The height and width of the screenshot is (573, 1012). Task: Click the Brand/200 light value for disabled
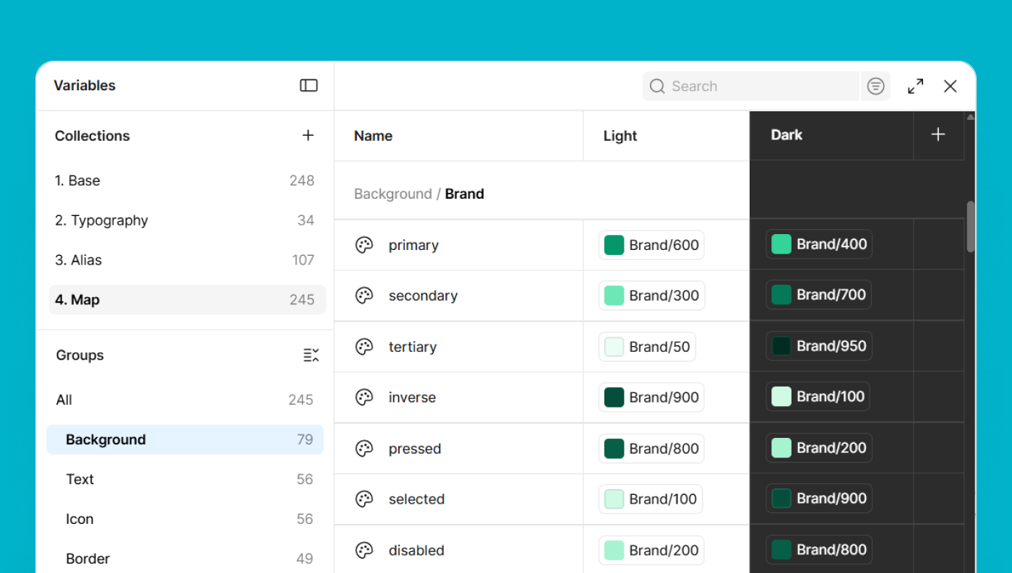click(651, 551)
